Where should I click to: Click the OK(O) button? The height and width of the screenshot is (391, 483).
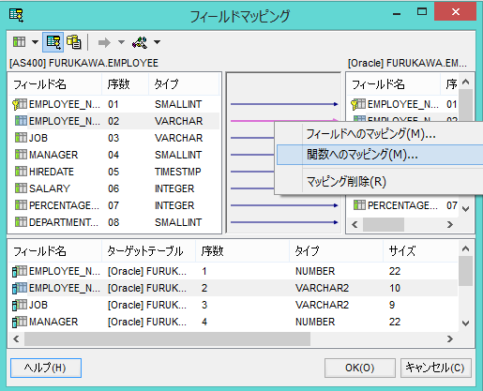(360, 368)
